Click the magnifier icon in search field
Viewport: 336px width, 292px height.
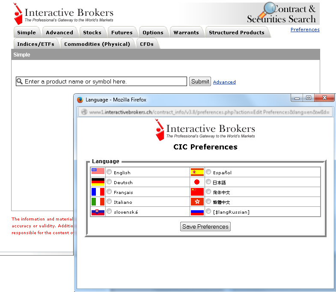tap(20, 81)
